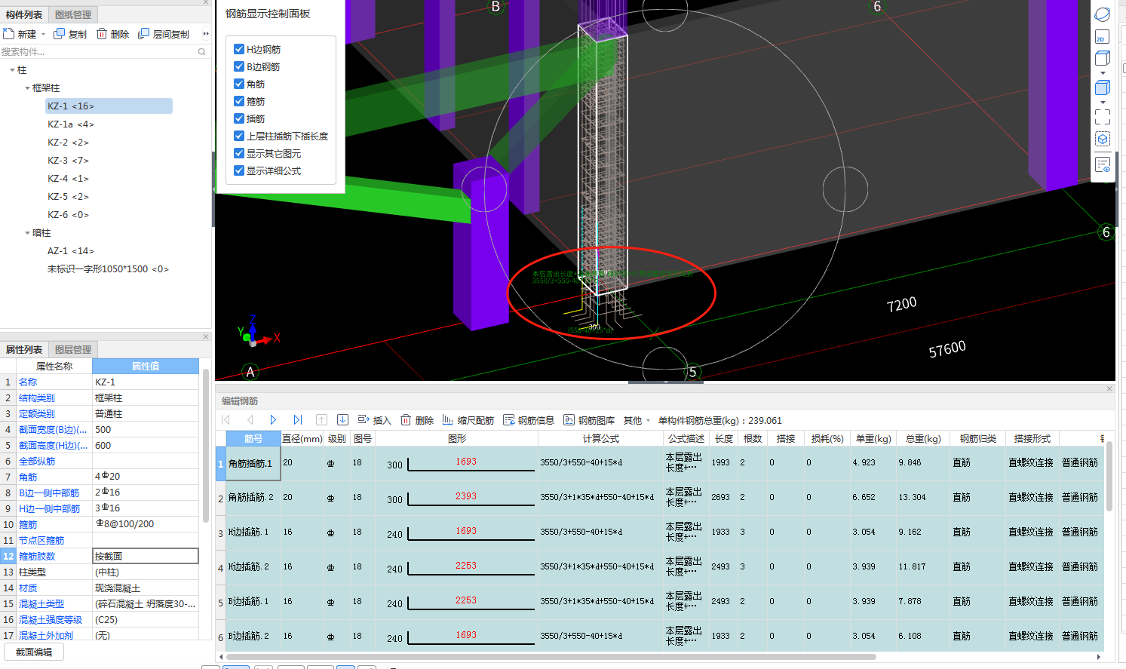
Task: Click the 删除 trash icon in component list
Action: tap(102, 34)
